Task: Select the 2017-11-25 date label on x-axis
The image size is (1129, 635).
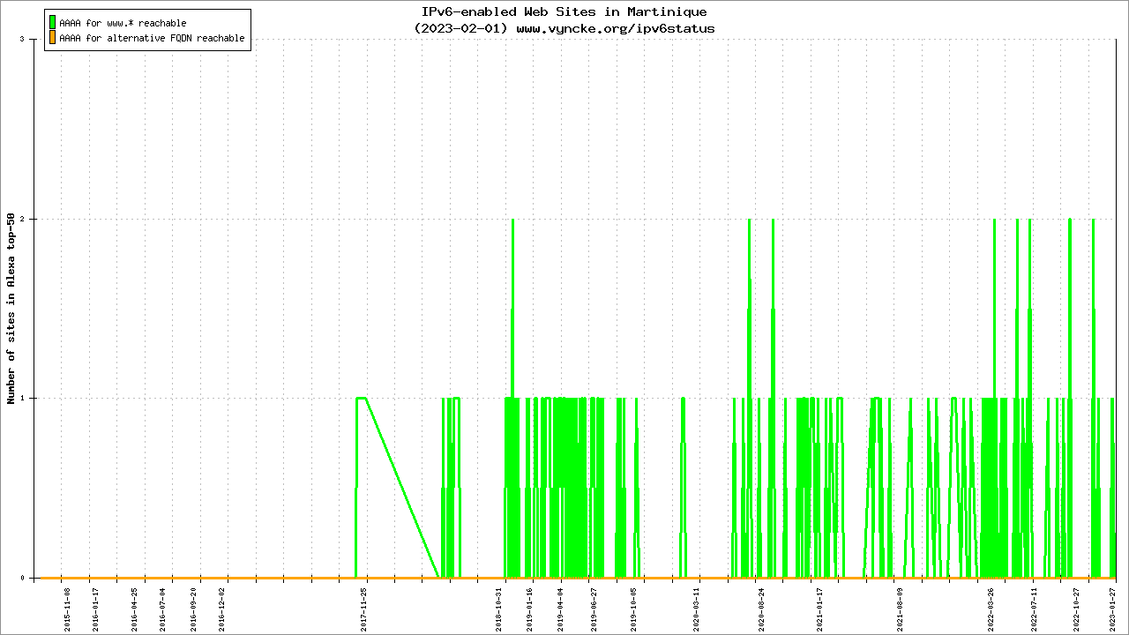Action: pos(363,609)
